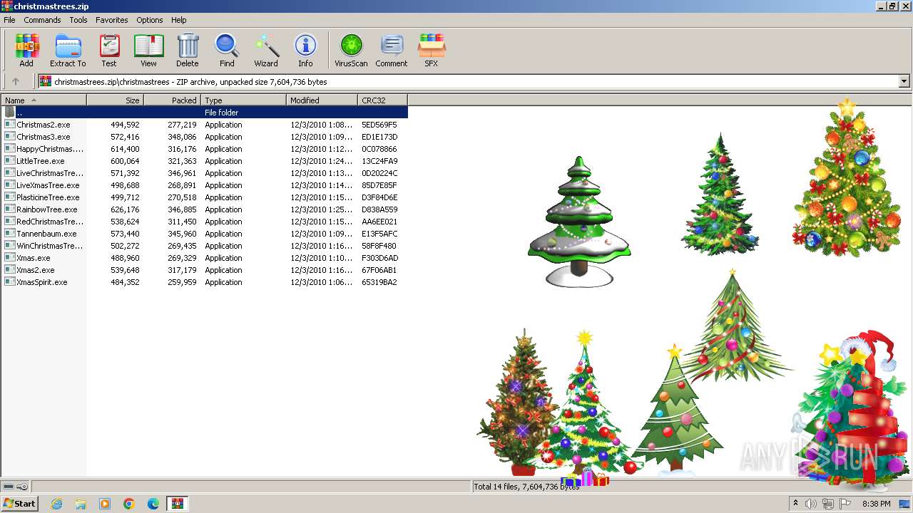Launch Google Chrome from taskbar

click(x=129, y=504)
